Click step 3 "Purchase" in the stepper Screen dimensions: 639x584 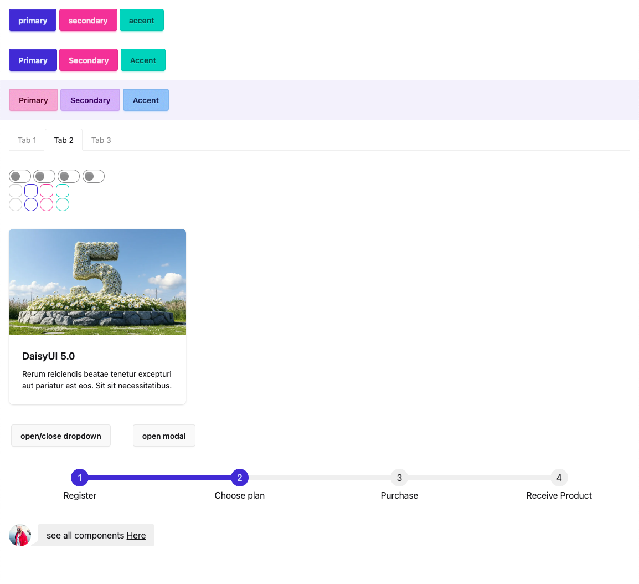pyautogui.click(x=399, y=478)
